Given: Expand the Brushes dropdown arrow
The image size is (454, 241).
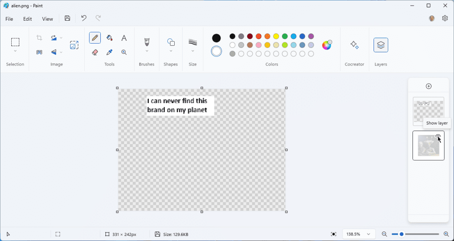Looking at the screenshot, I should coord(147,51).
